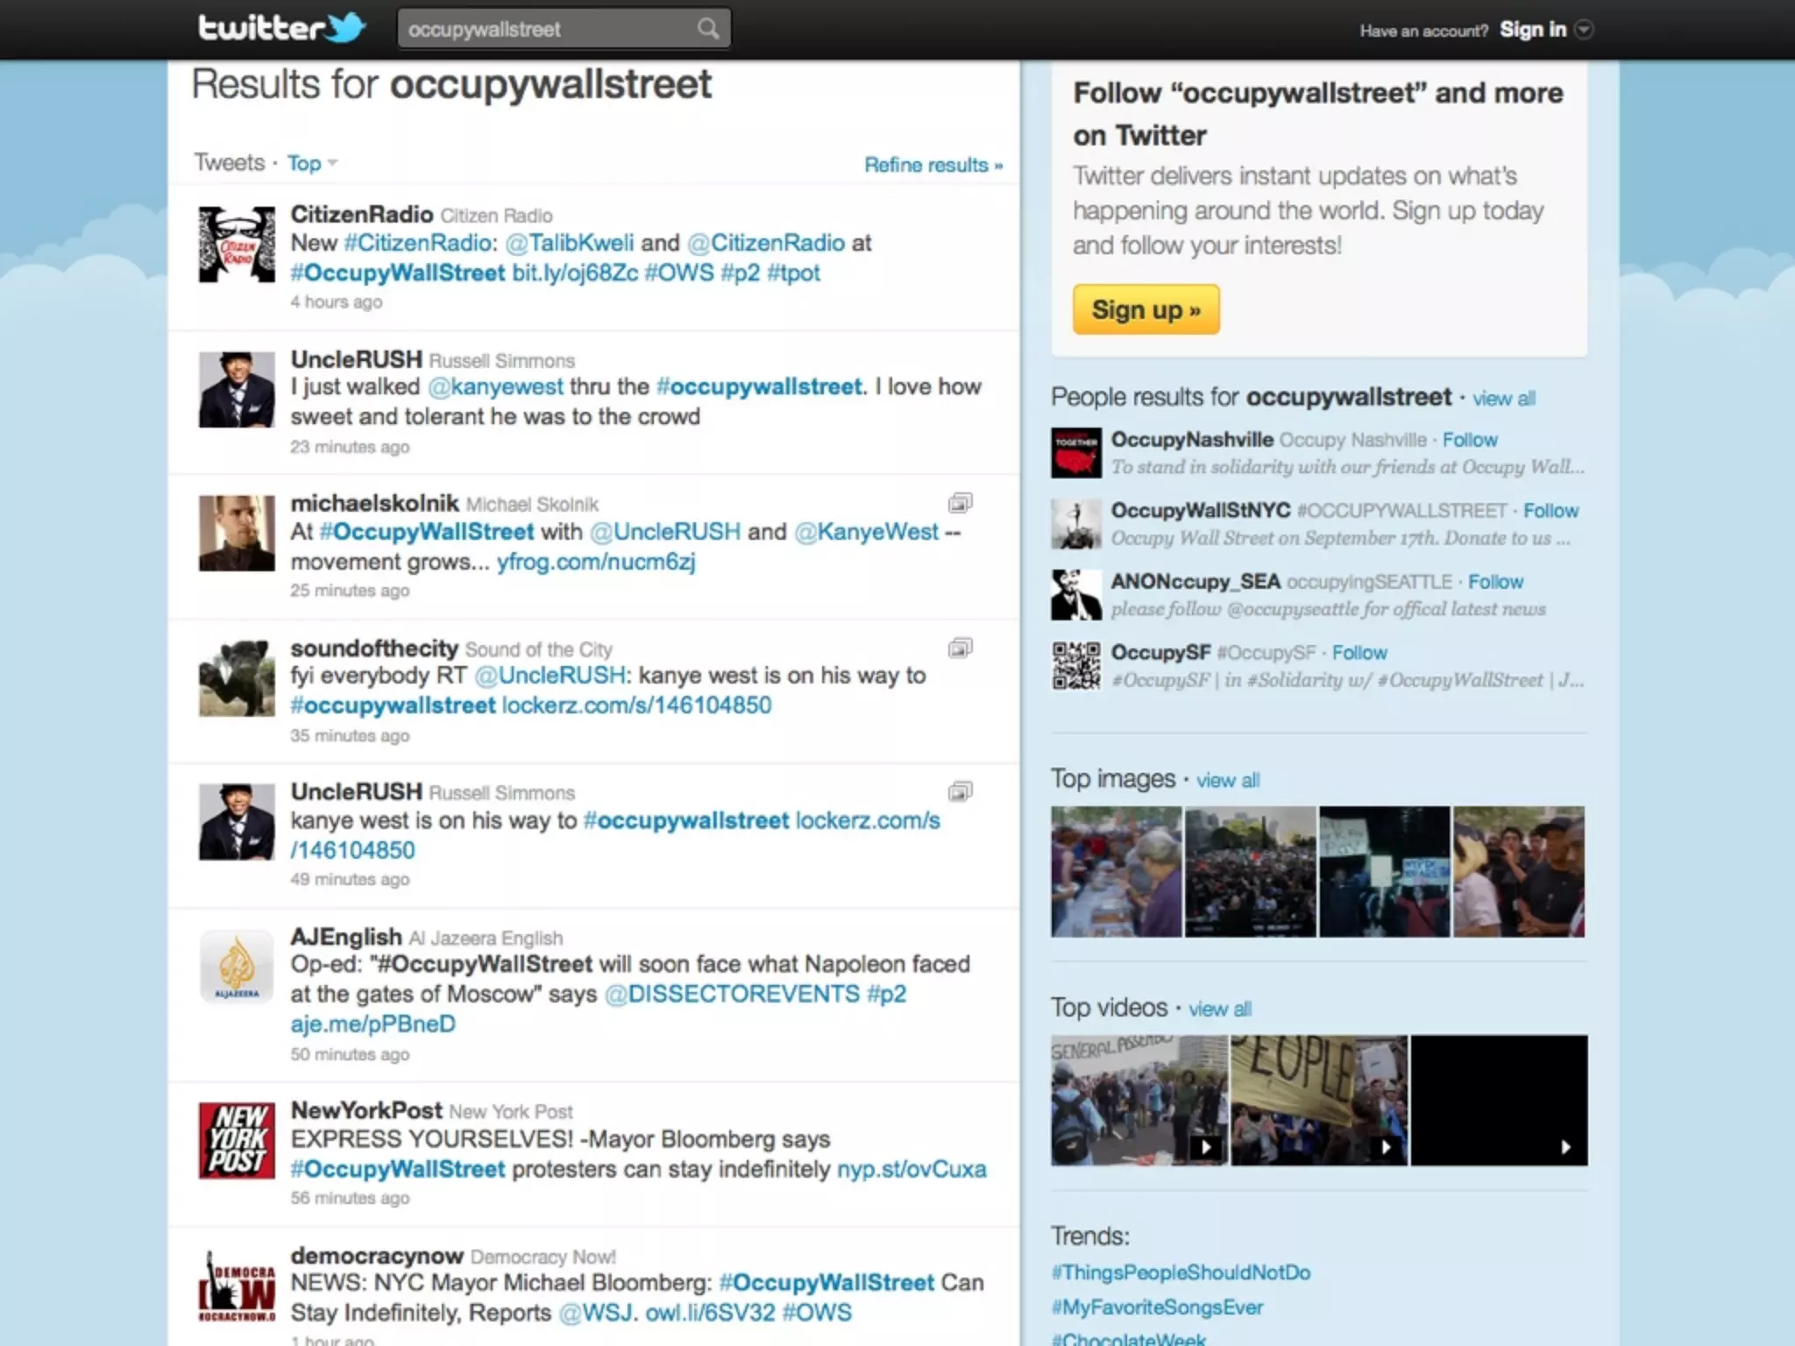This screenshot has width=1795, height=1346.
Task: Open the crowd photo in Top images
Action: (x=1250, y=872)
